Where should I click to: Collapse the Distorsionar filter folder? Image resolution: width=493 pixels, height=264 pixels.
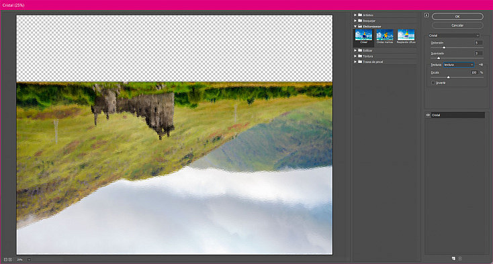[x=355, y=26]
